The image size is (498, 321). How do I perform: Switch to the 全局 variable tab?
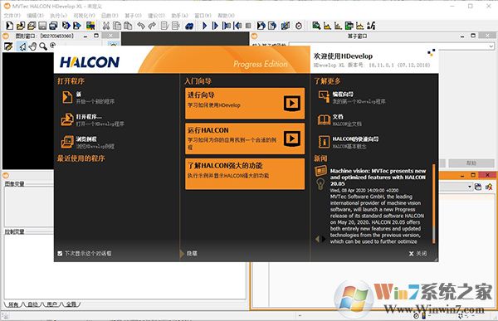[x=71, y=304]
